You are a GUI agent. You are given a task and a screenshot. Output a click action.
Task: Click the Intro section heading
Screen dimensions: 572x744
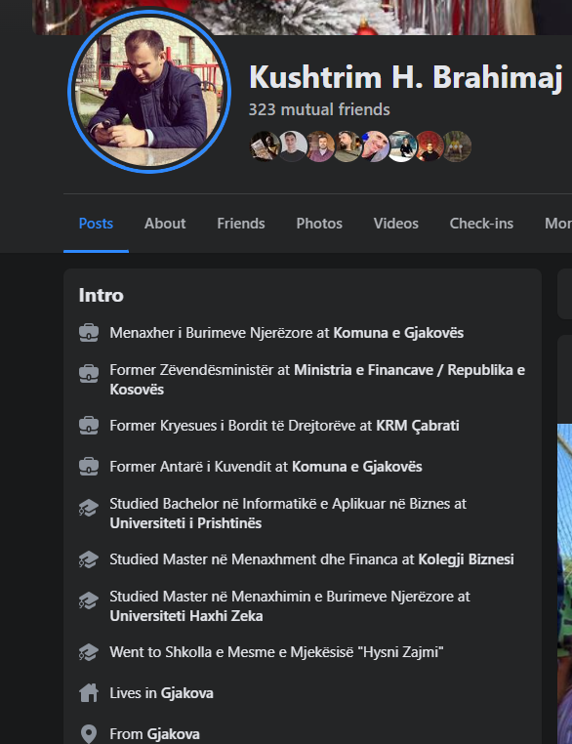coord(101,295)
